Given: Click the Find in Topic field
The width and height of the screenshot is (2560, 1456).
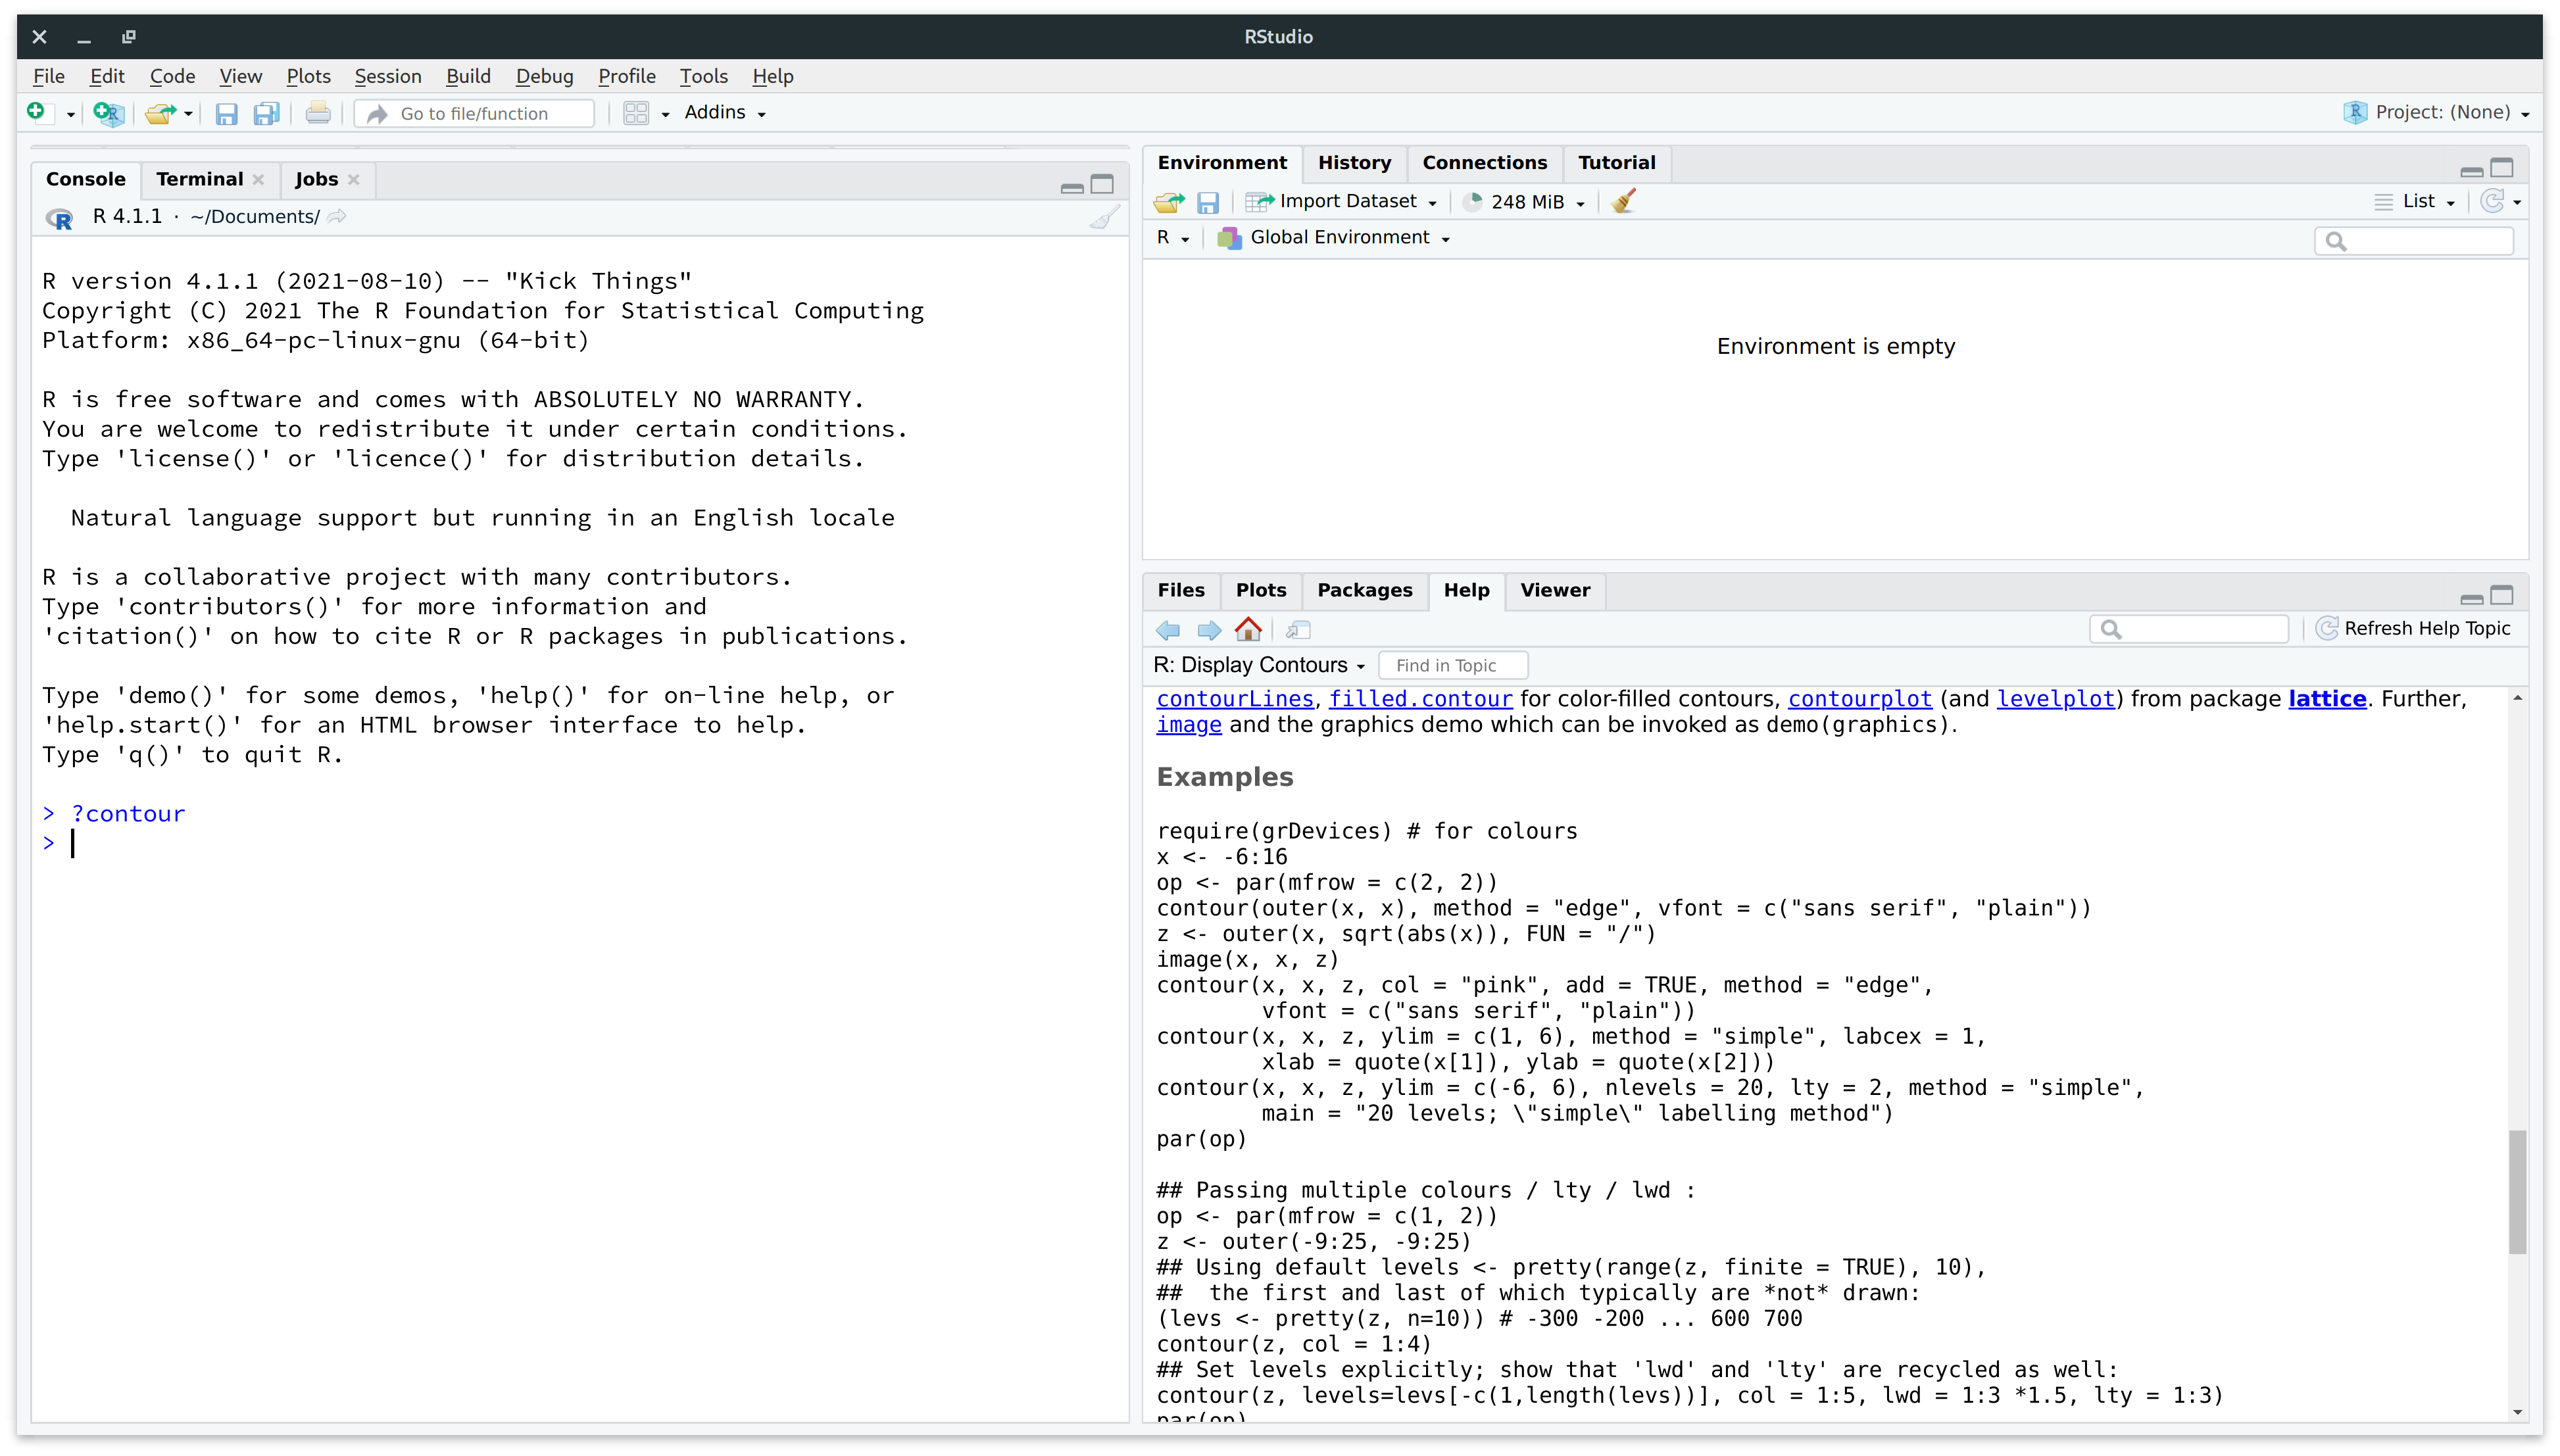Looking at the screenshot, I should 1453,665.
